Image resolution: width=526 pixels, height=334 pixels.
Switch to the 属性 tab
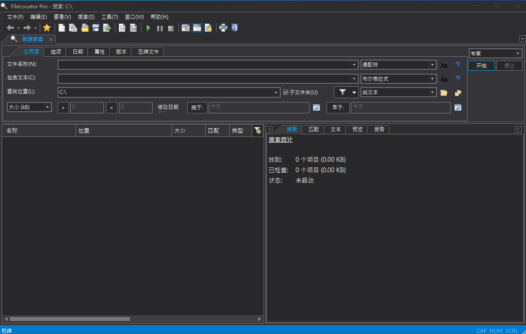pyautogui.click(x=99, y=51)
